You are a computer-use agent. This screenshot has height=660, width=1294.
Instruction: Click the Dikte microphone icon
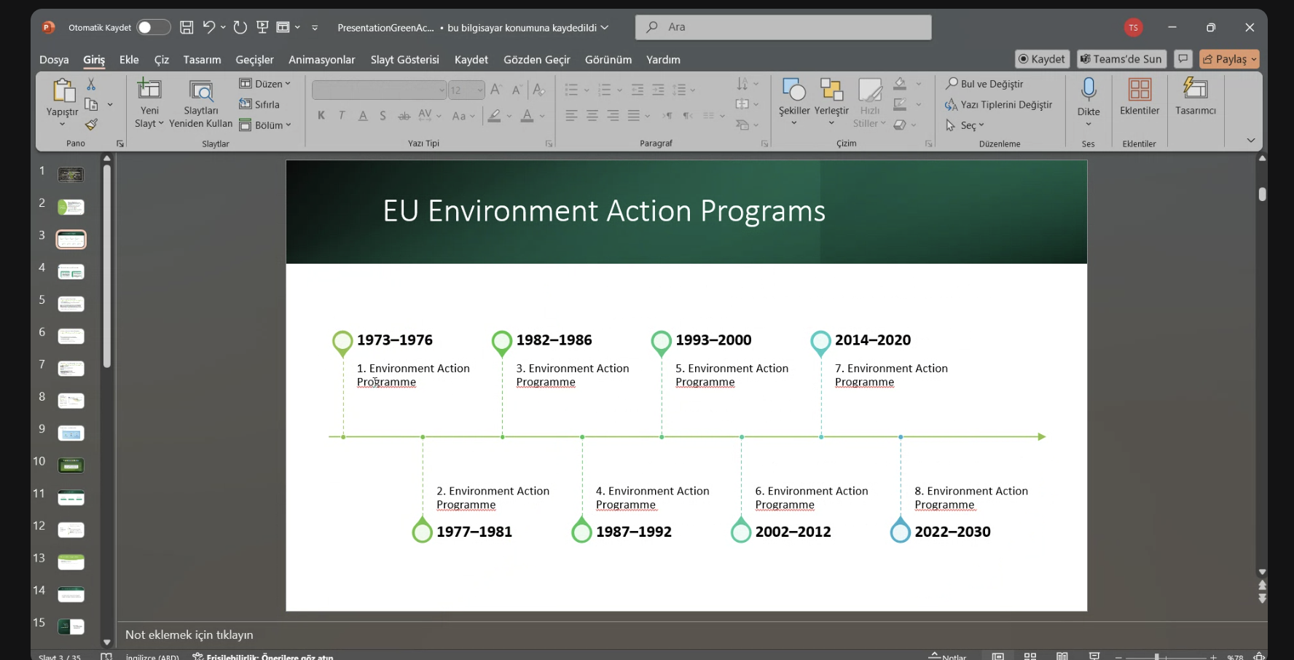pyautogui.click(x=1088, y=90)
